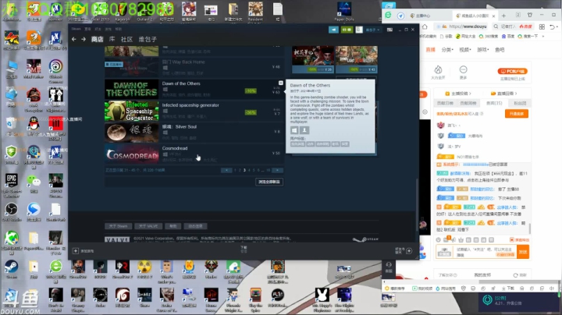Click browser undo restore arrow icon
This screenshot has height=315, width=562.
click(553, 27)
